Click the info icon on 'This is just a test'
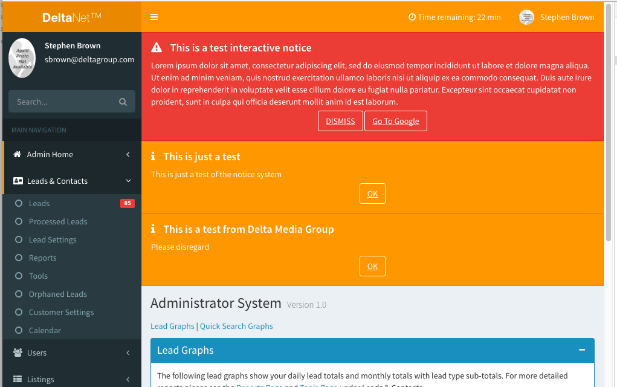The image size is (617, 387). (x=153, y=156)
